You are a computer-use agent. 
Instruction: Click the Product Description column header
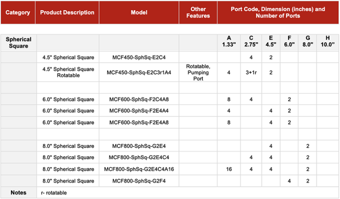point(67,12)
